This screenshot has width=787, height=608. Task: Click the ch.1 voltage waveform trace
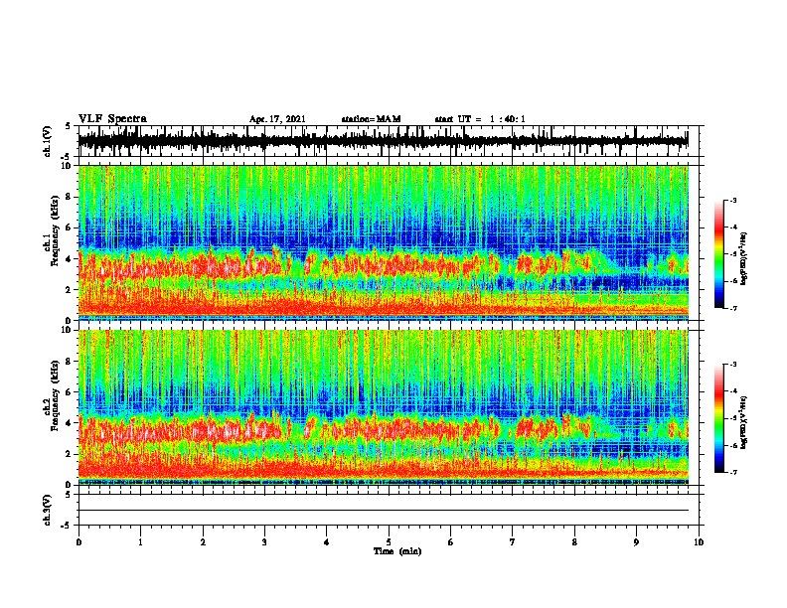tap(383, 140)
